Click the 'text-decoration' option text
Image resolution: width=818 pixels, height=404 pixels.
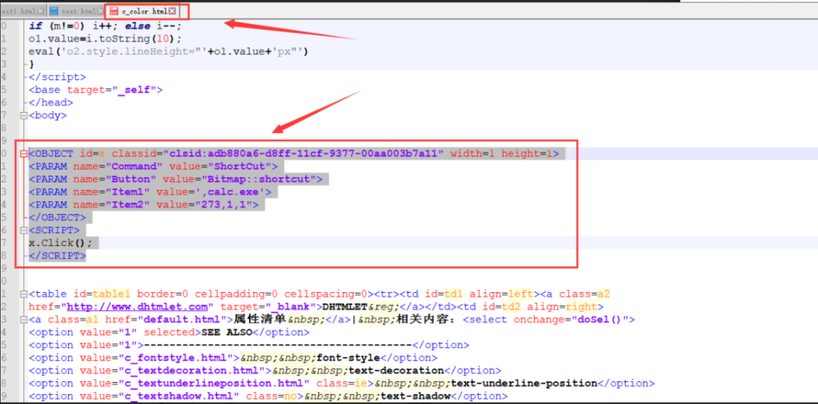[396, 371]
